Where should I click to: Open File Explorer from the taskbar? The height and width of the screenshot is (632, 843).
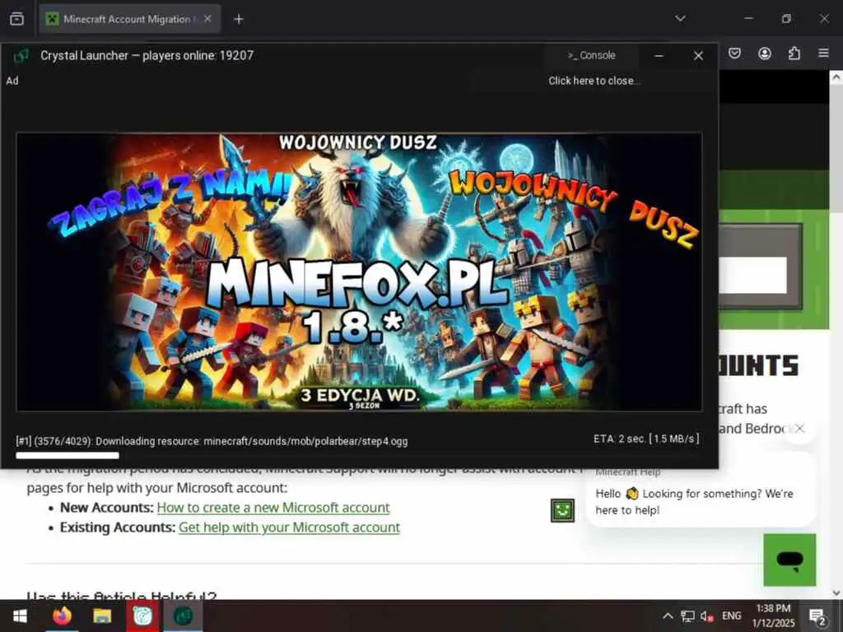click(x=101, y=616)
